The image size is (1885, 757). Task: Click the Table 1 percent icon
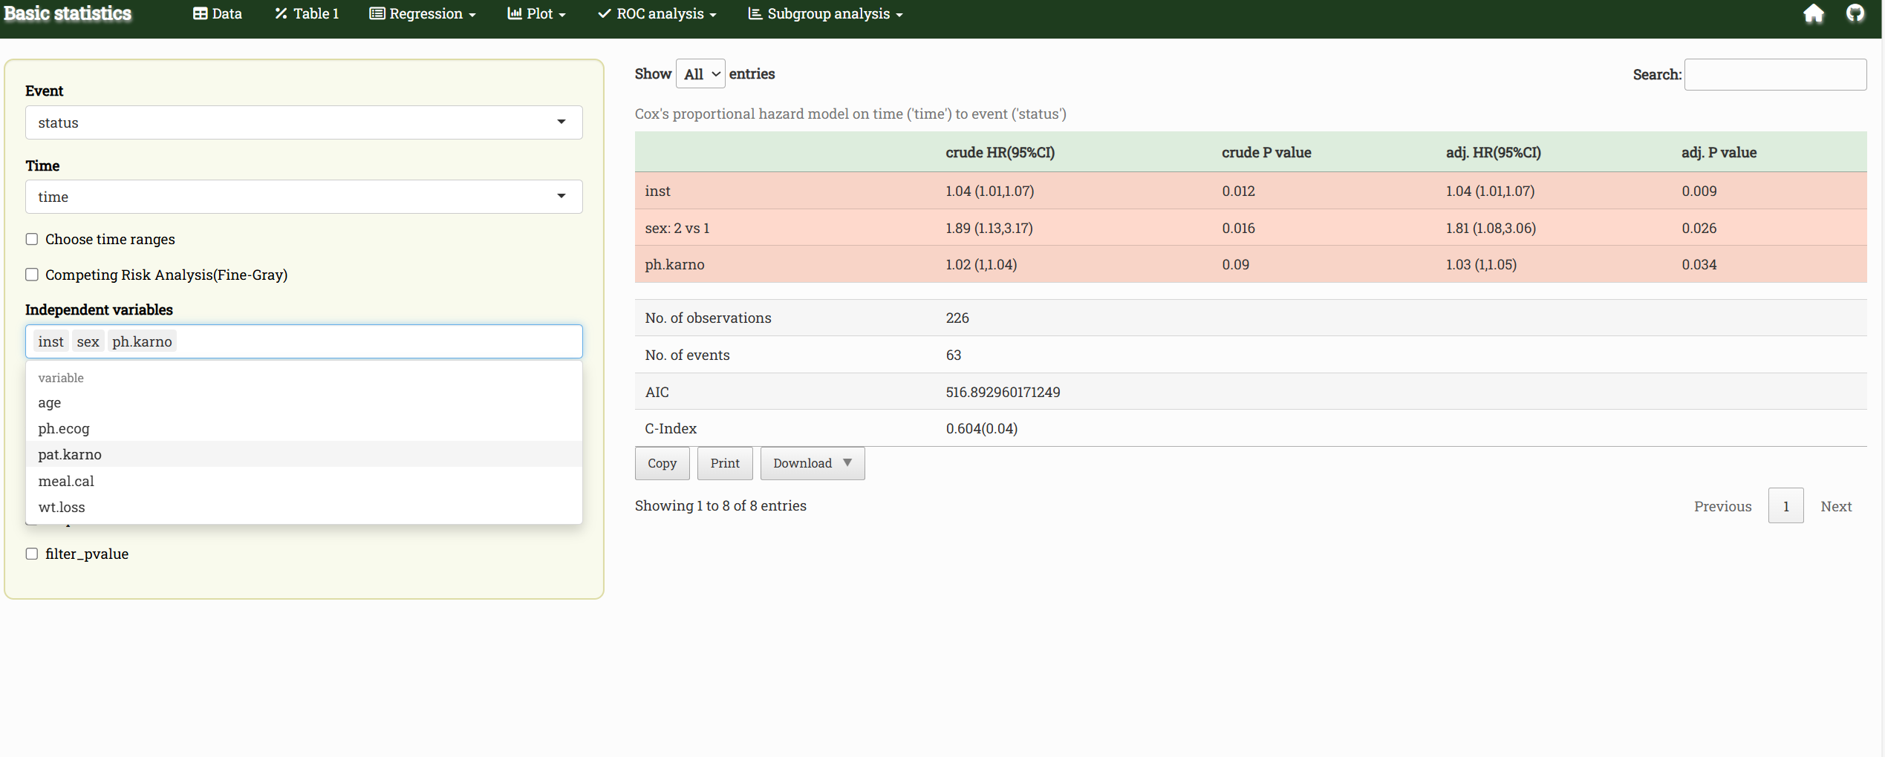[281, 14]
